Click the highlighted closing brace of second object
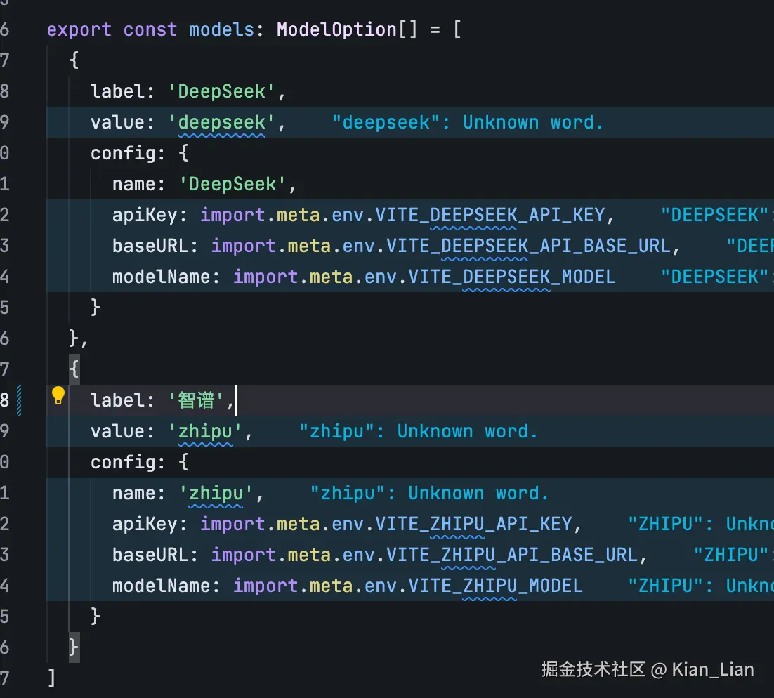Image resolution: width=774 pixels, height=698 pixels. (74, 647)
